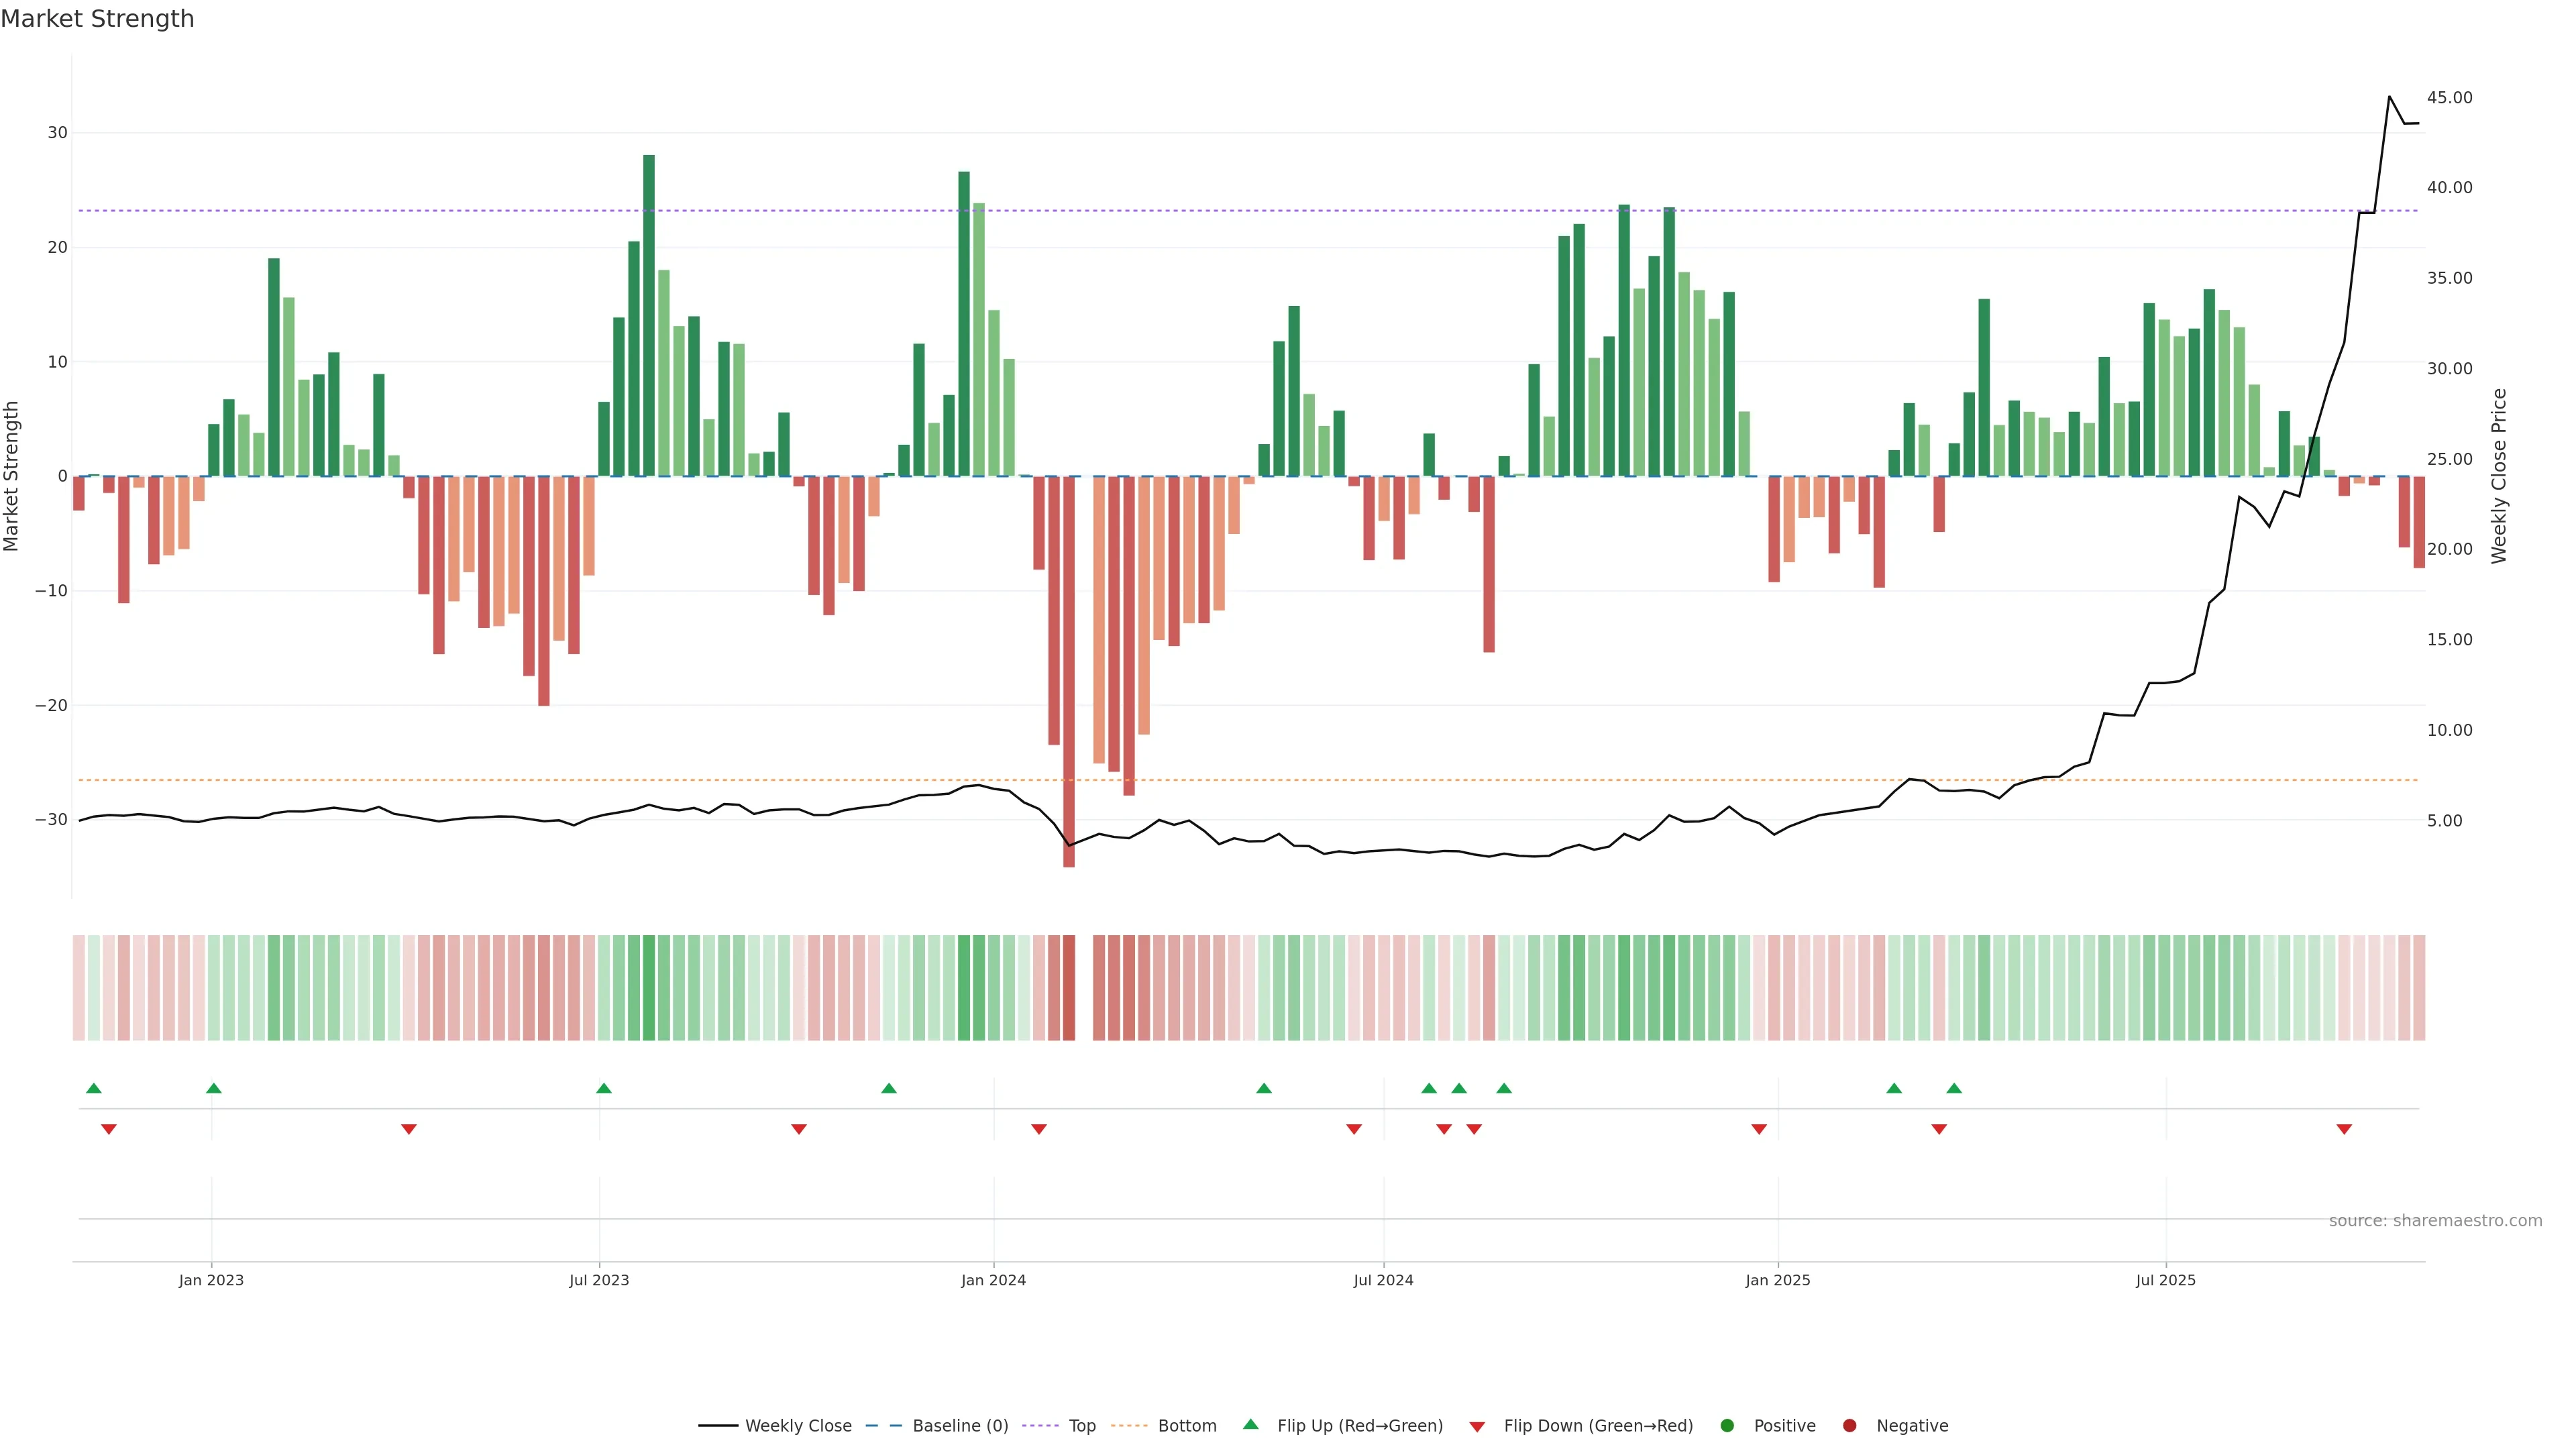The width and height of the screenshot is (2576, 1449).
Task: Click the Jan 2024 x-axis label
Action: (x=993, y=1280)
